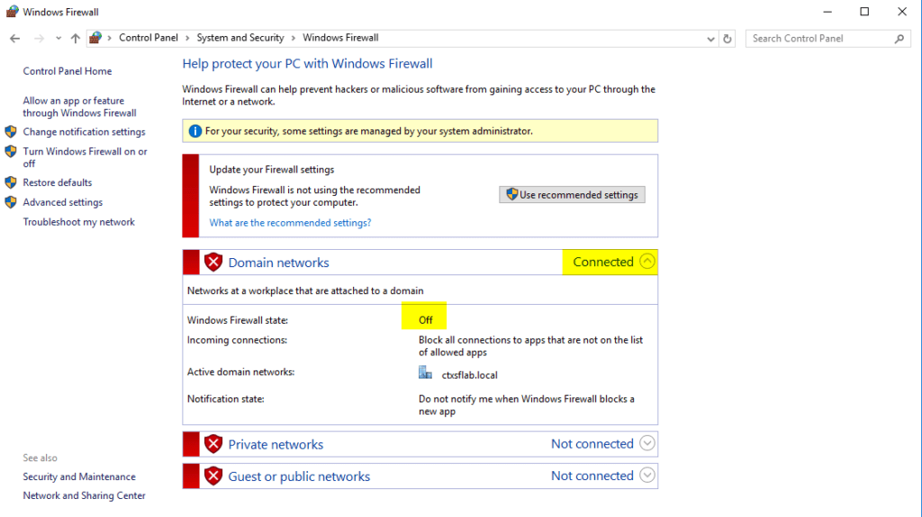Click ctxsflab.local domain name

point(469,375)
